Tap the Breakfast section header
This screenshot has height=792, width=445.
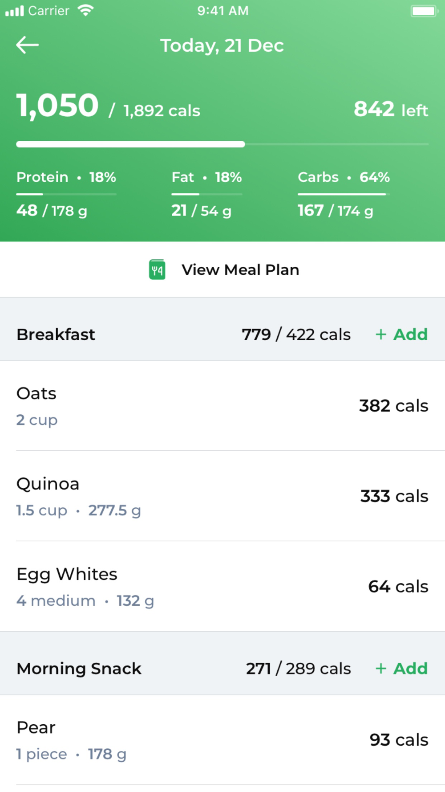pos(56,335)
